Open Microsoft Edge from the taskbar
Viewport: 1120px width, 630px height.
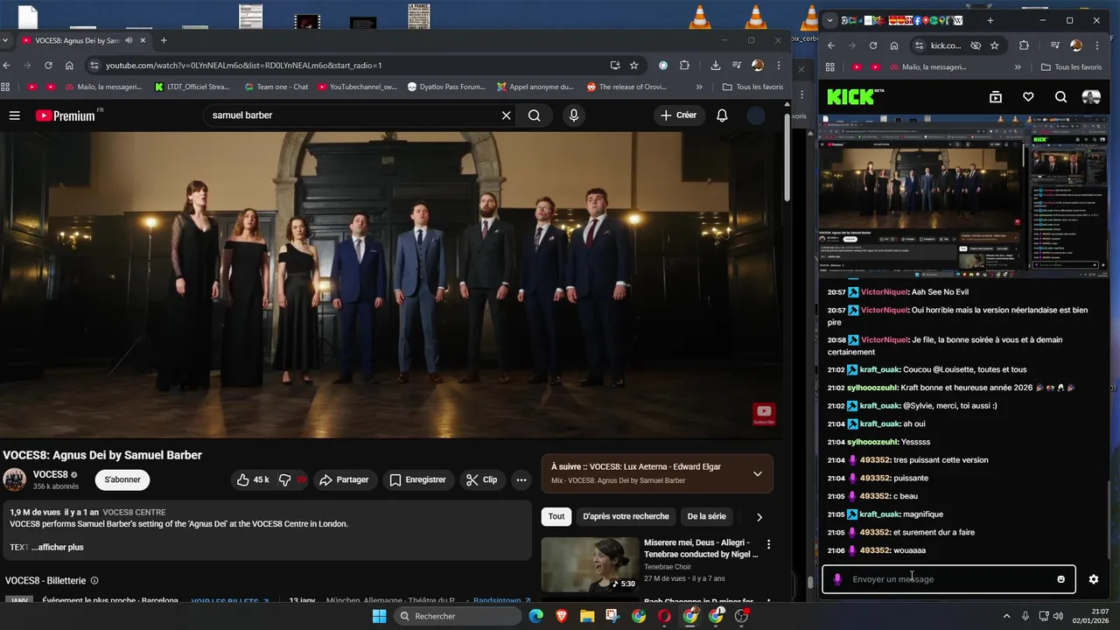pyautogui.click(x=535, y=616)
